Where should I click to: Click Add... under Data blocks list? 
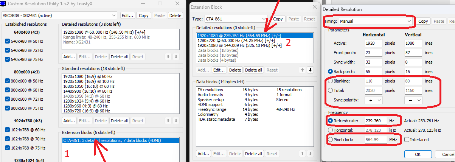[203, 154]
